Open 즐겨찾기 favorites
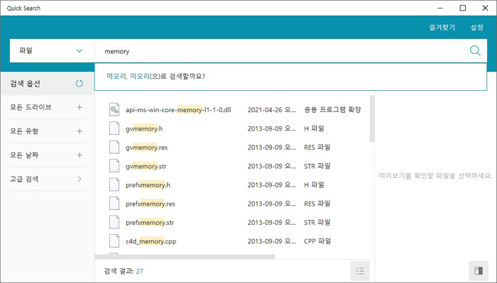The width and height of the screenshot is (497, 283). [442, 28]
